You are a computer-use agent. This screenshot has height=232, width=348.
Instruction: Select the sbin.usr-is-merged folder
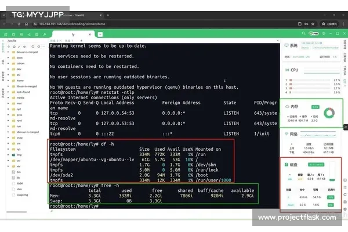tap(27, 132)
